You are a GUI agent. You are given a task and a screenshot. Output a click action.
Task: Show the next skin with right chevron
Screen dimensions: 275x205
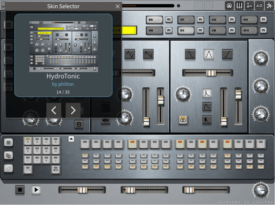(73, 110)
